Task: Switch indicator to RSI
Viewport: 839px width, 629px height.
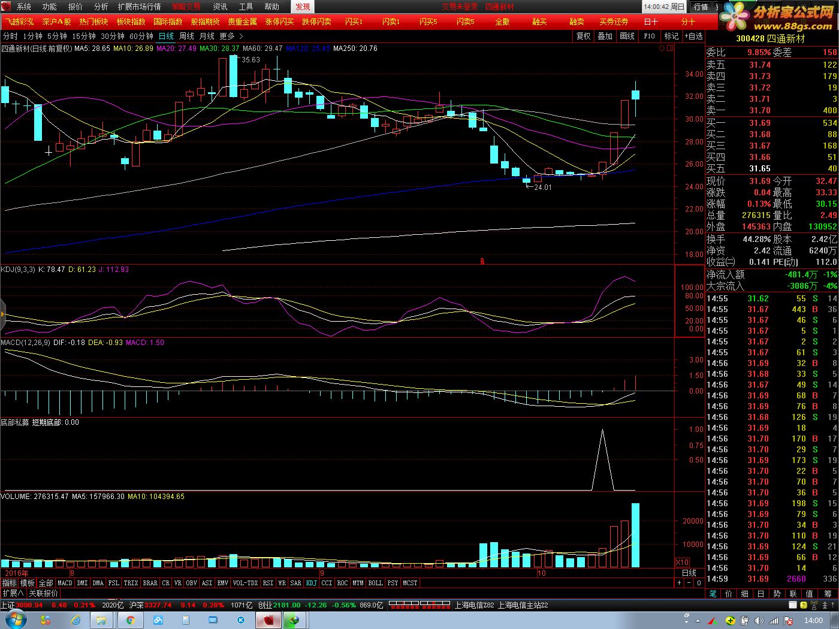Action: coord(268,583)
